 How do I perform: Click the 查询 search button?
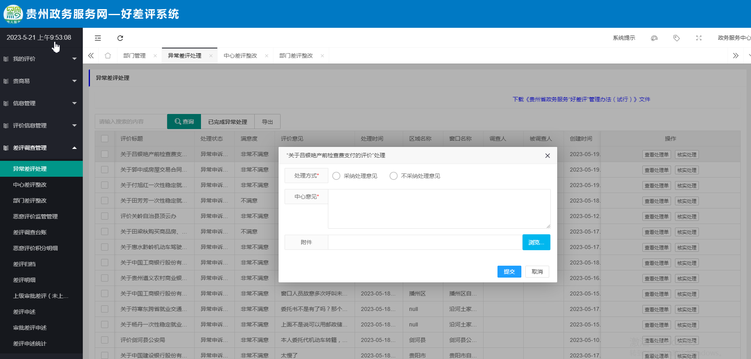(184, 122)
